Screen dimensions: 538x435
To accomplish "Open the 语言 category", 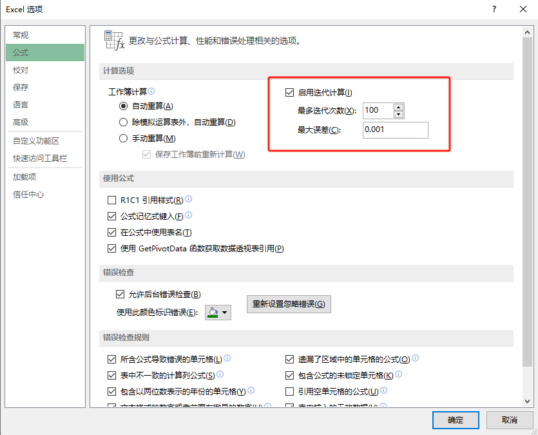I will [x=45, y=104].
